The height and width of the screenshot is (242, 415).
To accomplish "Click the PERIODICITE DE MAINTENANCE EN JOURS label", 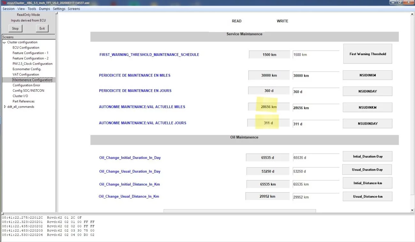I will tap(135, 91).
